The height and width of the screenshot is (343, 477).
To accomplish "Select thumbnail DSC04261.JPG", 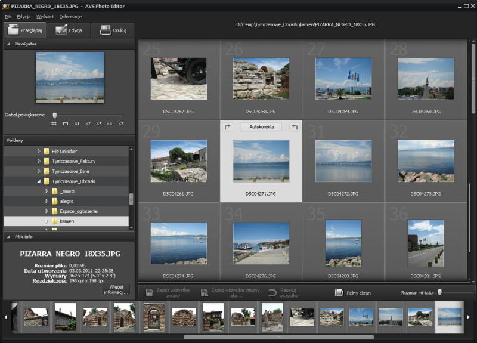I will point(178,161).
